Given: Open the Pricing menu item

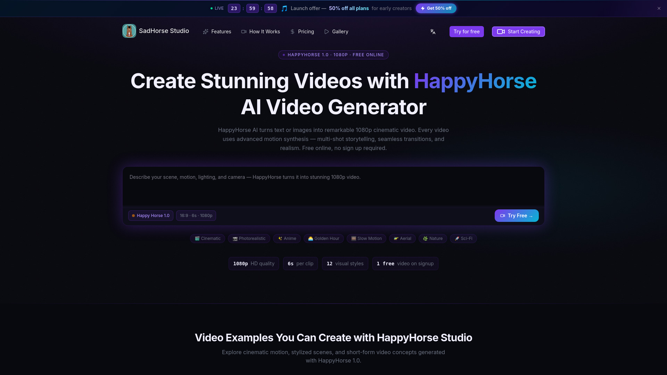Looking at the screenshot, I should (x=302, y=32).
